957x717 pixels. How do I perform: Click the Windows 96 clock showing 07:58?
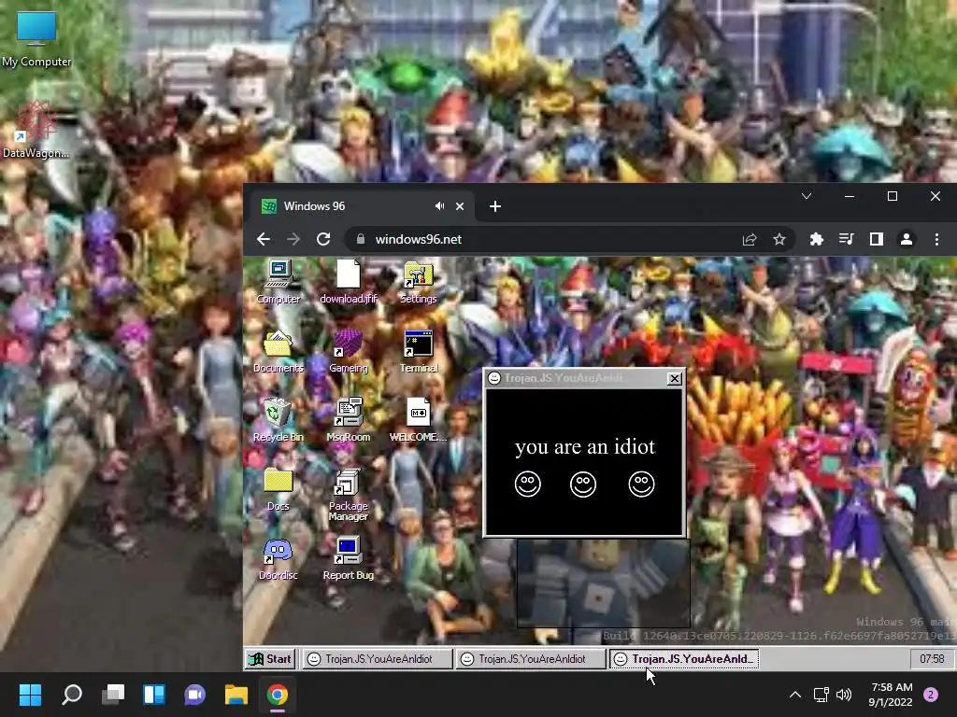coord(932,658)
